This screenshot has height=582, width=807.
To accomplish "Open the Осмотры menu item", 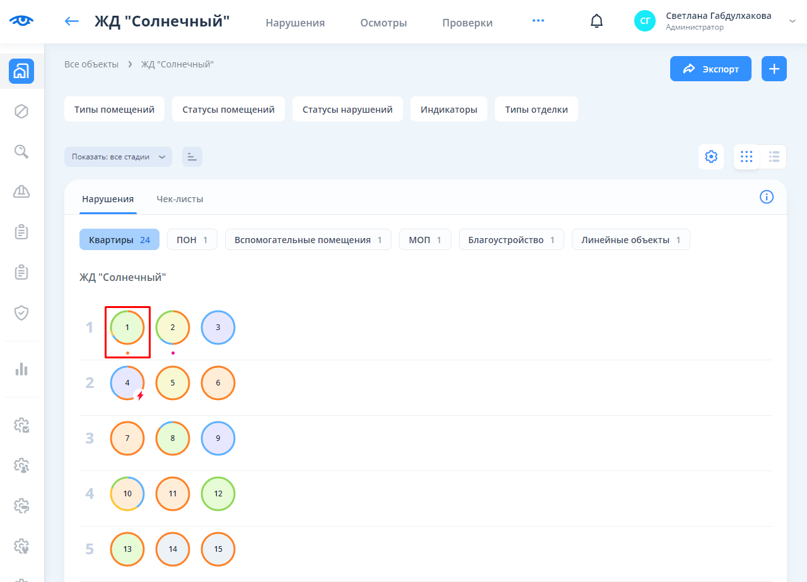I will (x=383, y=23).
